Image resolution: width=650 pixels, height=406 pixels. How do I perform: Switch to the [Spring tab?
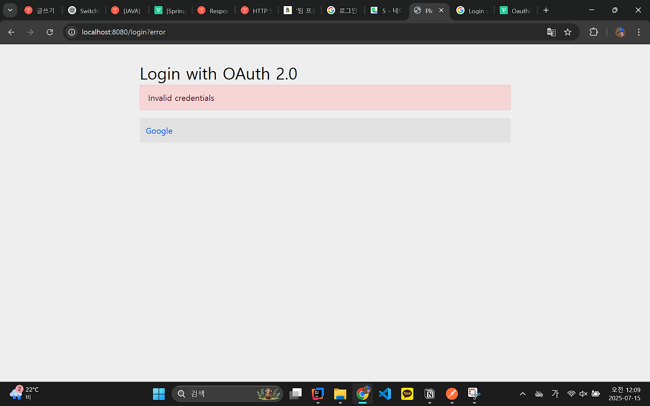(170, 11)
